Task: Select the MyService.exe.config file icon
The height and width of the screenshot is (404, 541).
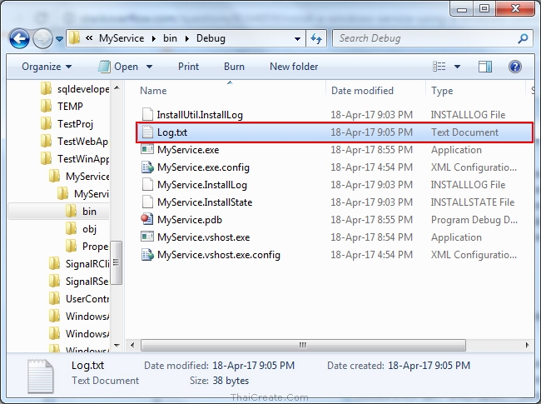Action: point(147,167)
